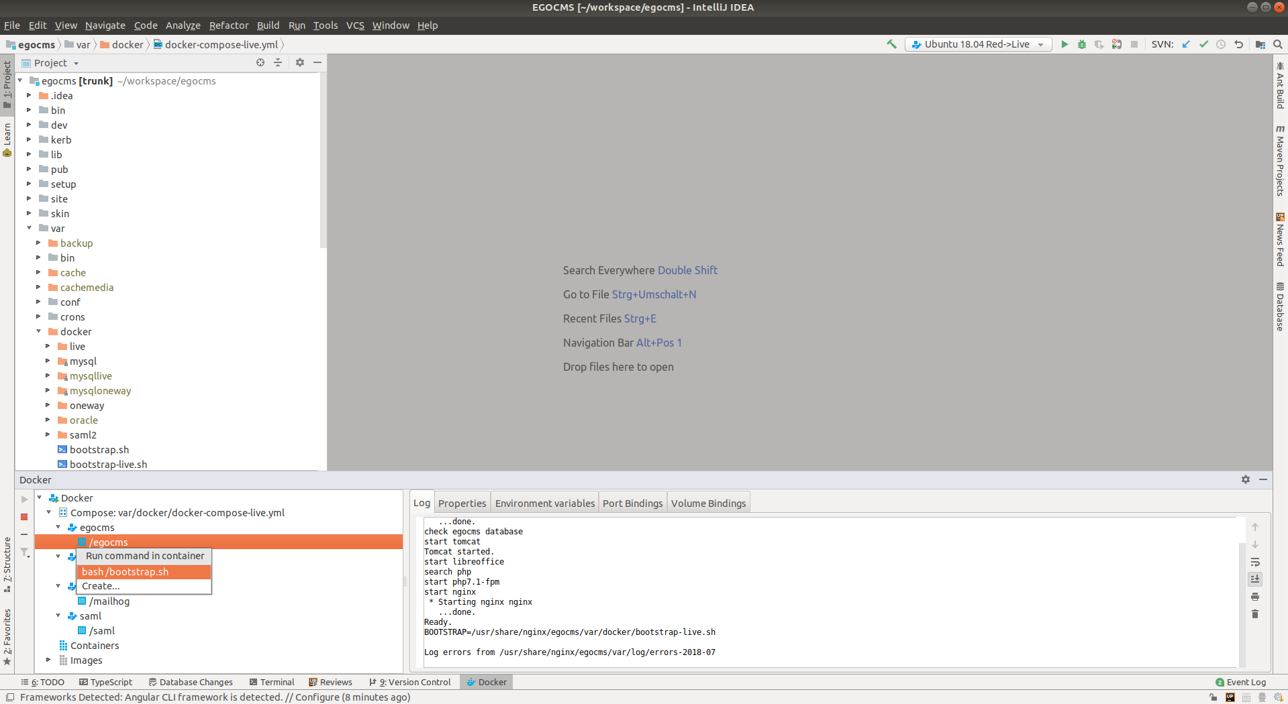This screenshot has width=1288, height=704.
Task: Open the Ubuntu 18.04 Red->Live configuration dropdown
Action: coord(1040,44)
